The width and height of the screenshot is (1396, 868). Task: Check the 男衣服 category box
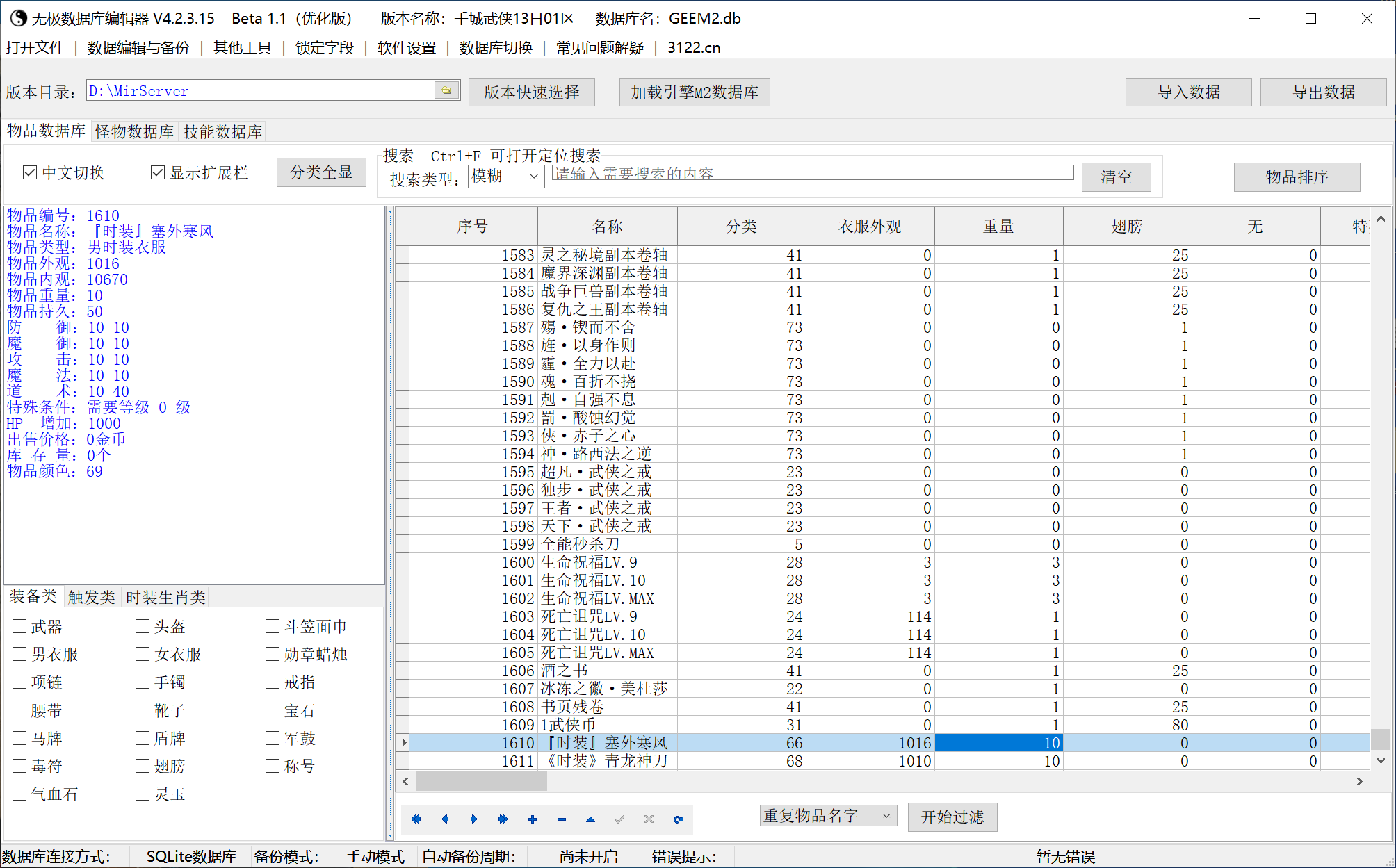click(x=19, y=654)
